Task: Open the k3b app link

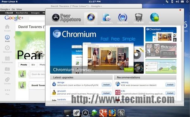Action: [123, 91]
